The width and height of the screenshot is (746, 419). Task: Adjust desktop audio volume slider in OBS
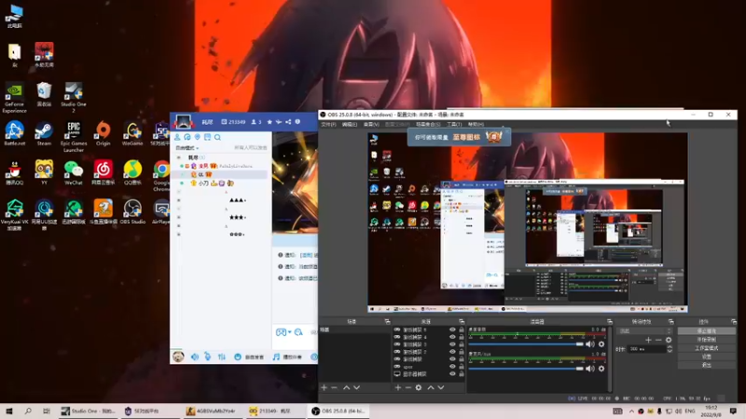(526, 344)
